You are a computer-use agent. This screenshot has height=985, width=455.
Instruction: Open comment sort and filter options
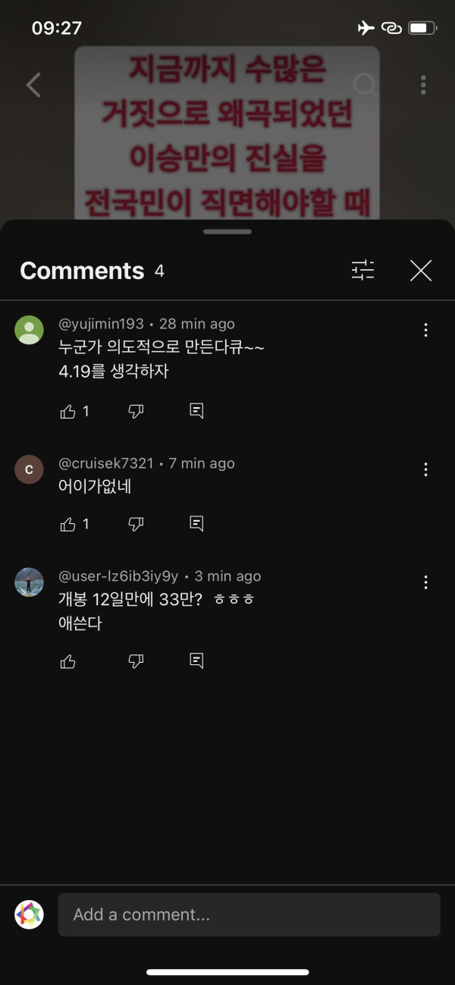[363, 271]
